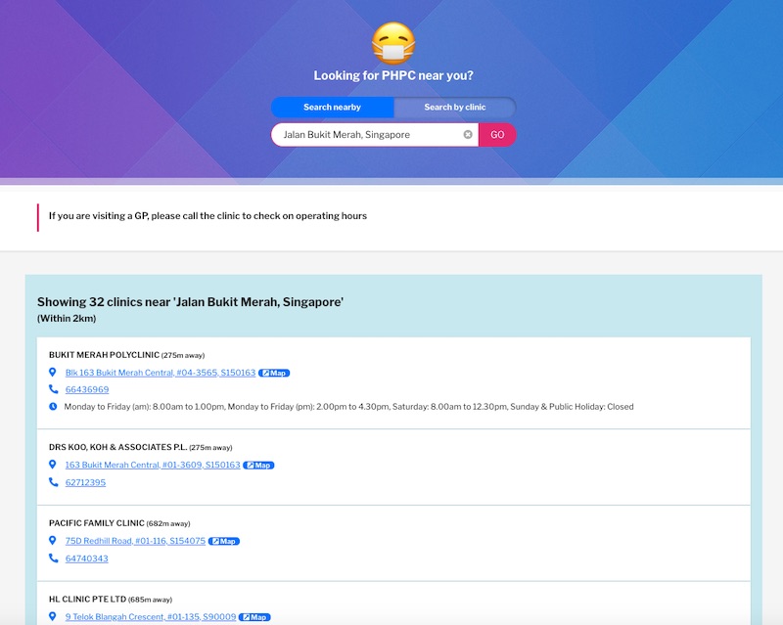Open Map badge for 163 Bukit Merah Central #01-3609
This screenshot has width=783, height=625.
coord(258,466)
